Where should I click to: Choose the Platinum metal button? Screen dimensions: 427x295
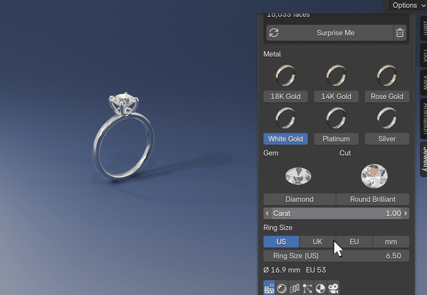336,139
